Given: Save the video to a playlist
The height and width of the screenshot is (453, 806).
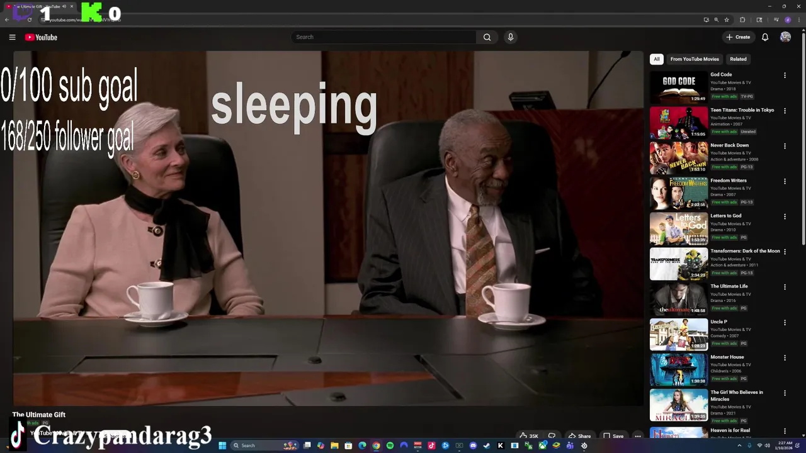Looking at the screenshot, I should point(613,435).
